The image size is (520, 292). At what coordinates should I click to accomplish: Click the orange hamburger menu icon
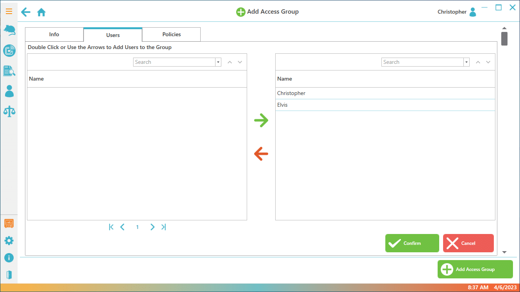click(9, 12)
